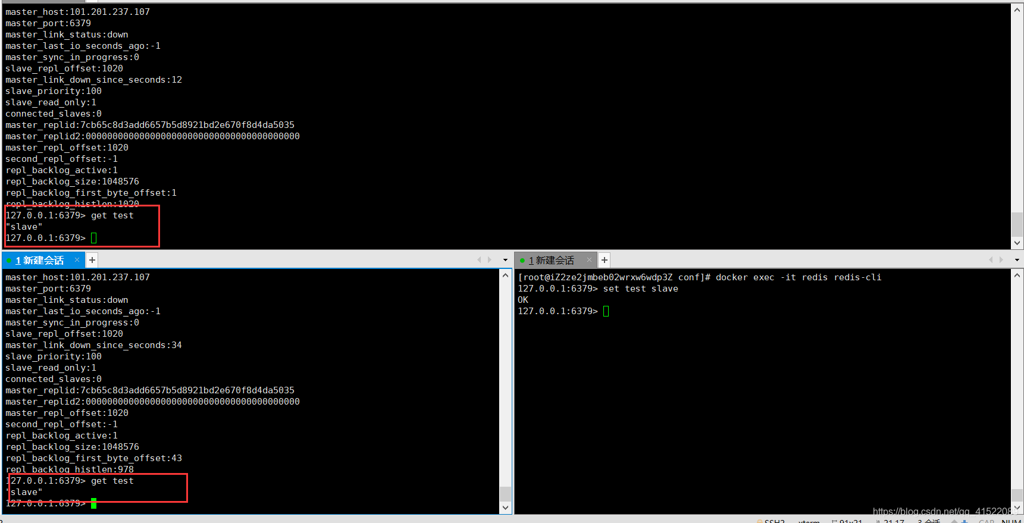Click "master_link_status:down" in top pane
The image size is (1024, 523).
pos(67,35)
